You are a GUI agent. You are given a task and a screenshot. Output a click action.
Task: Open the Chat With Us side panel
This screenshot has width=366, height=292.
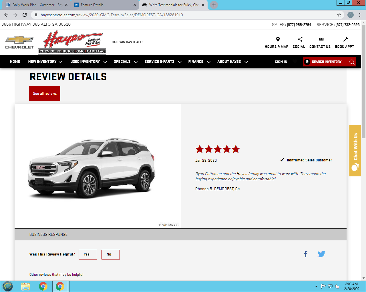pyautogui.click(x=355, y=151)
